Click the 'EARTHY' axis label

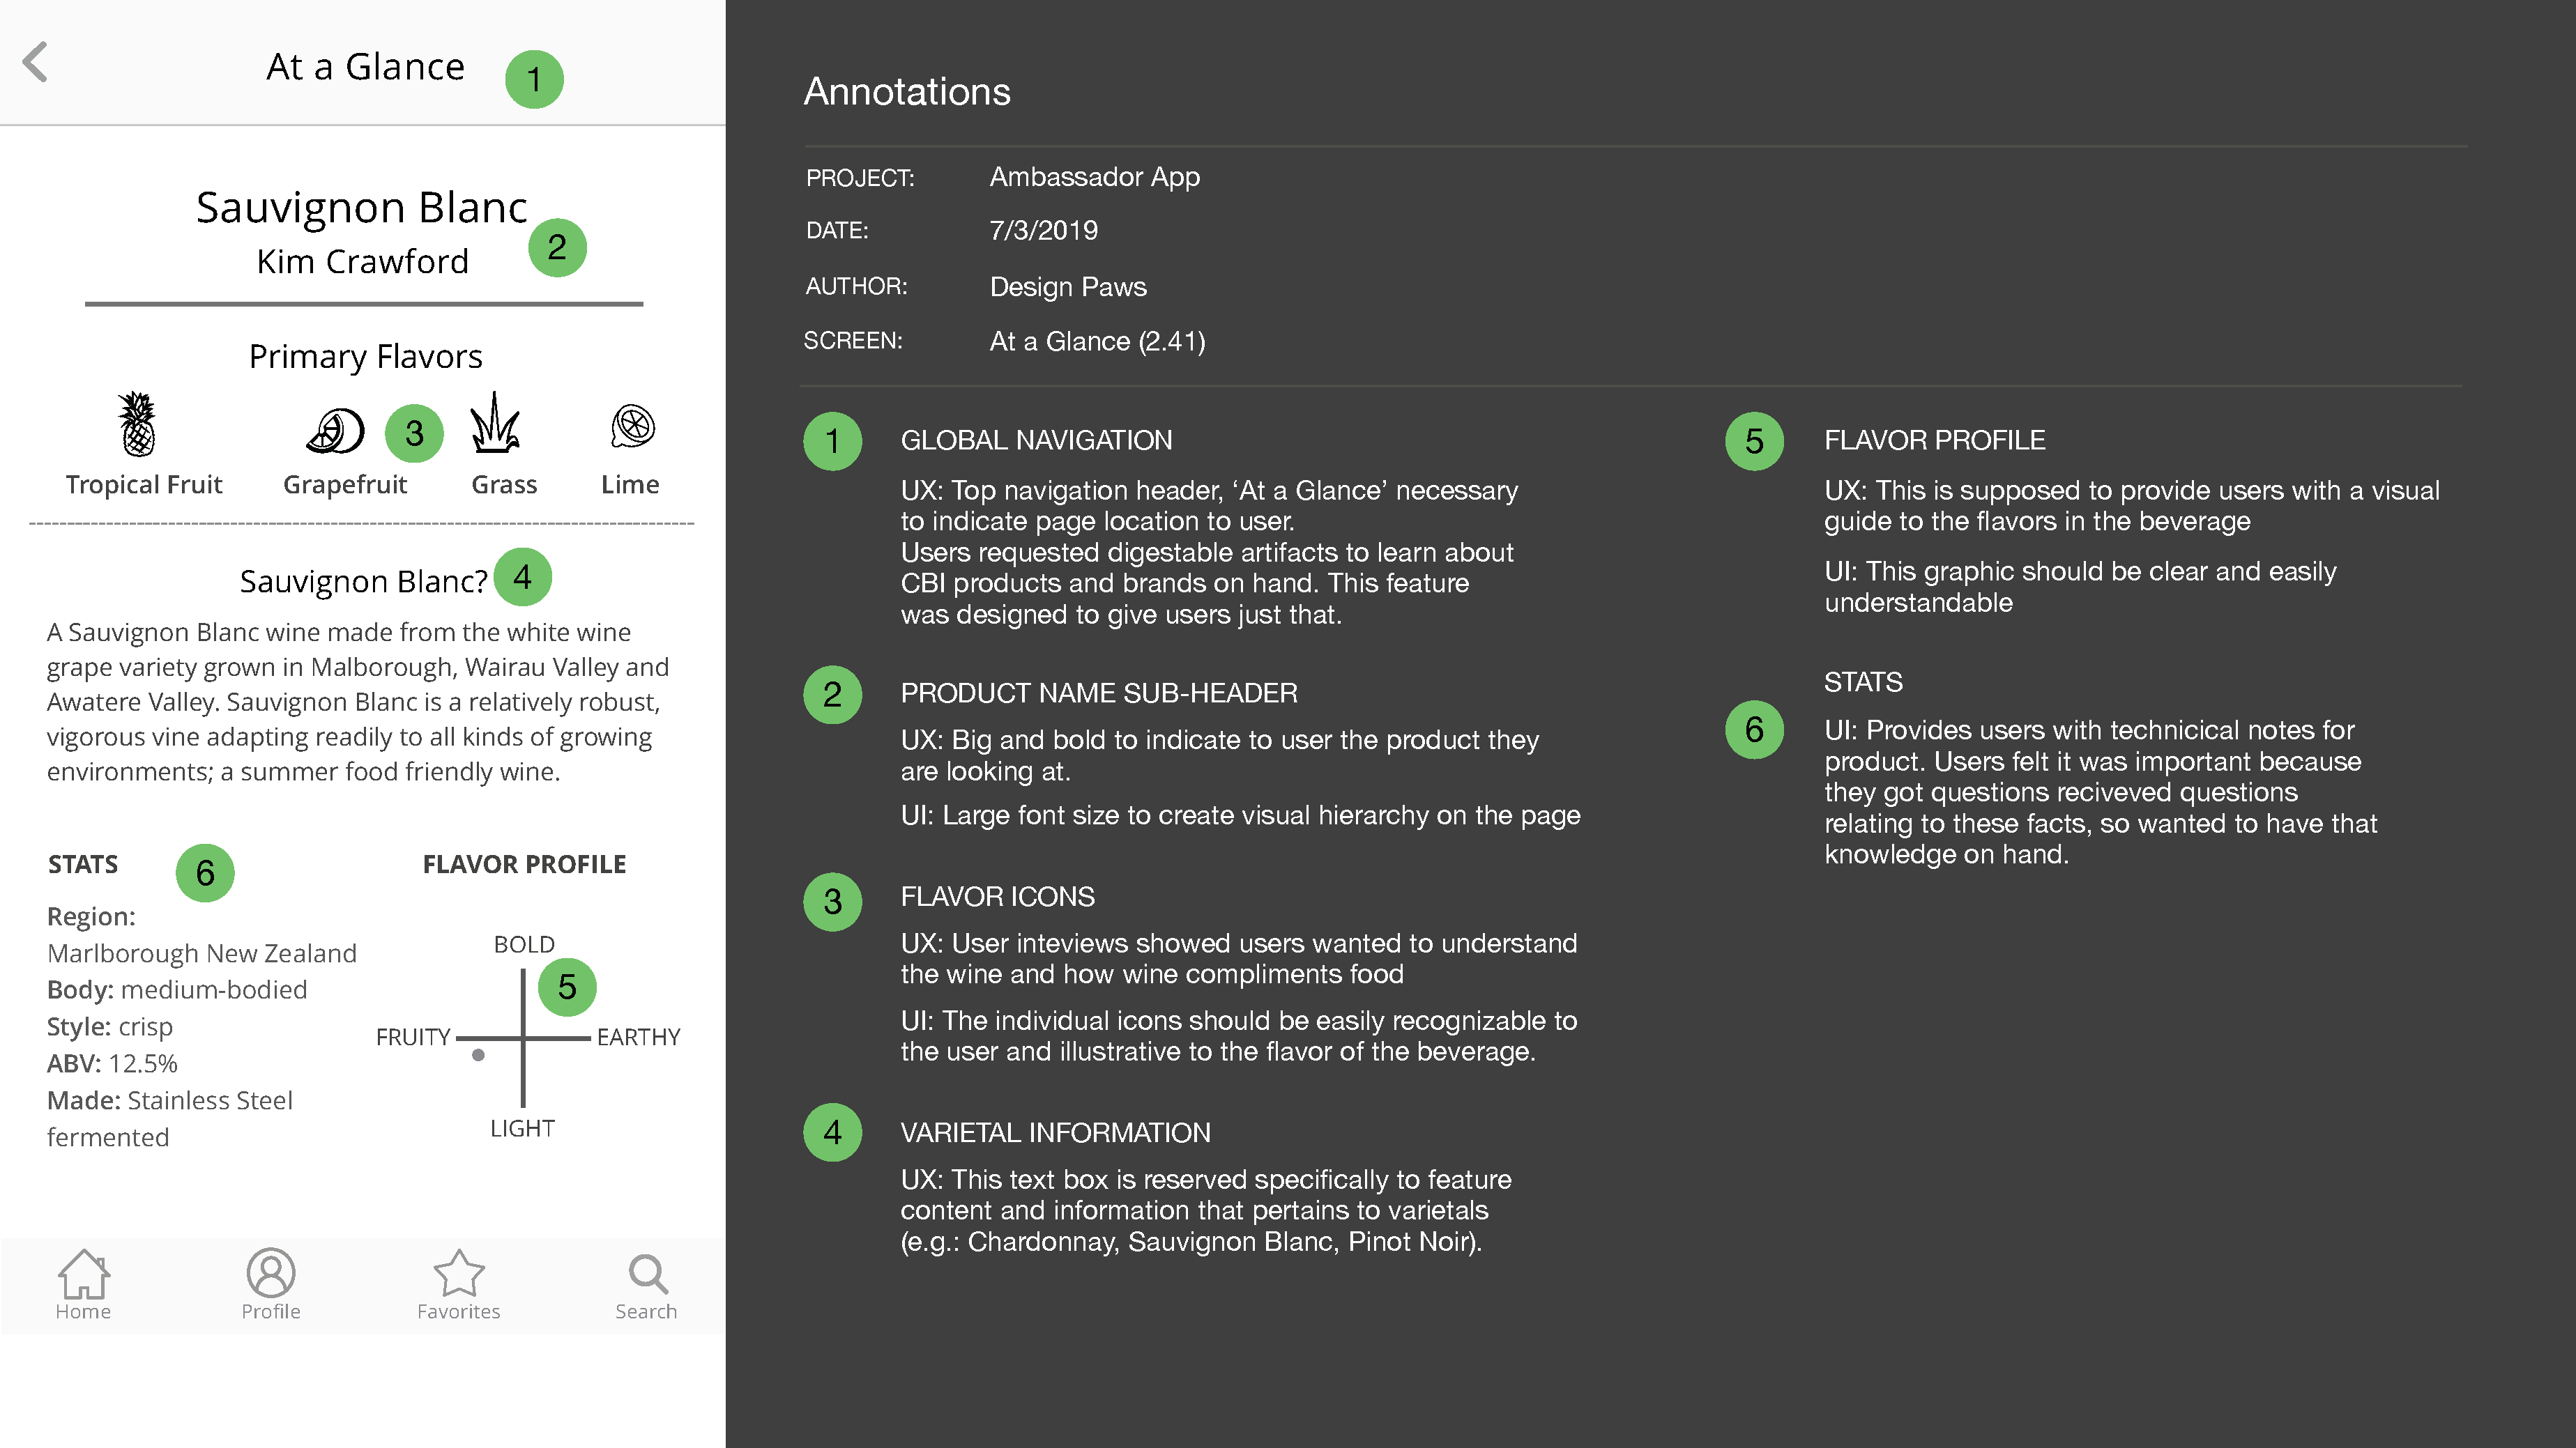[x=638, y=1038]
